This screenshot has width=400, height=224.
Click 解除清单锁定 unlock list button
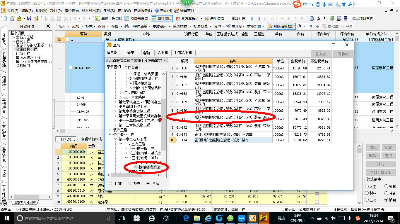coord(281,26)
